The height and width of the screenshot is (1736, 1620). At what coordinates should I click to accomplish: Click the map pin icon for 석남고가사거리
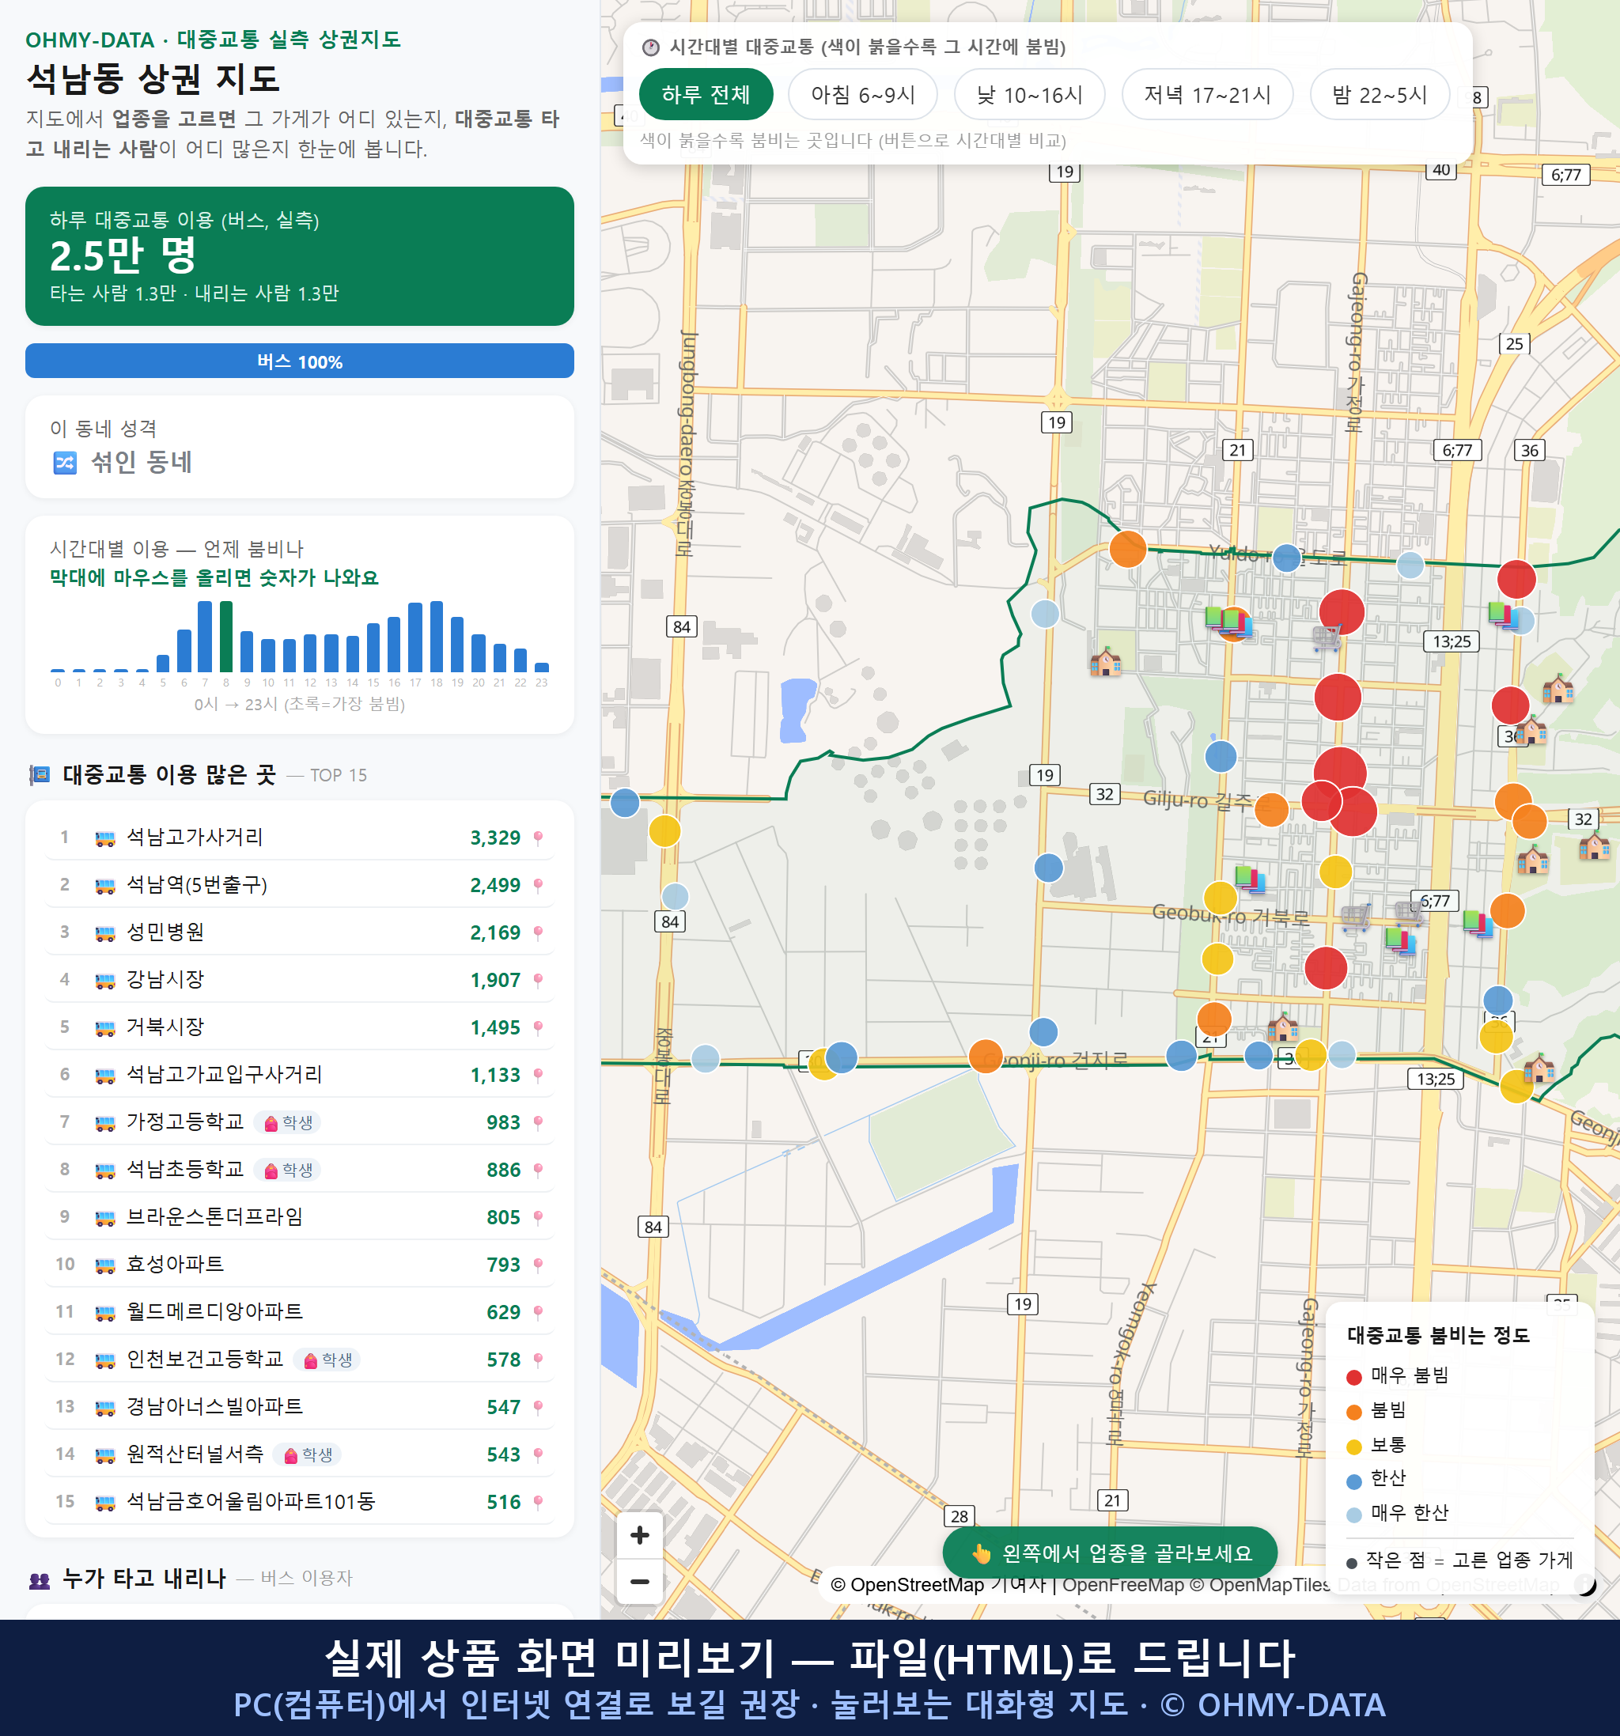coord(538,838)
